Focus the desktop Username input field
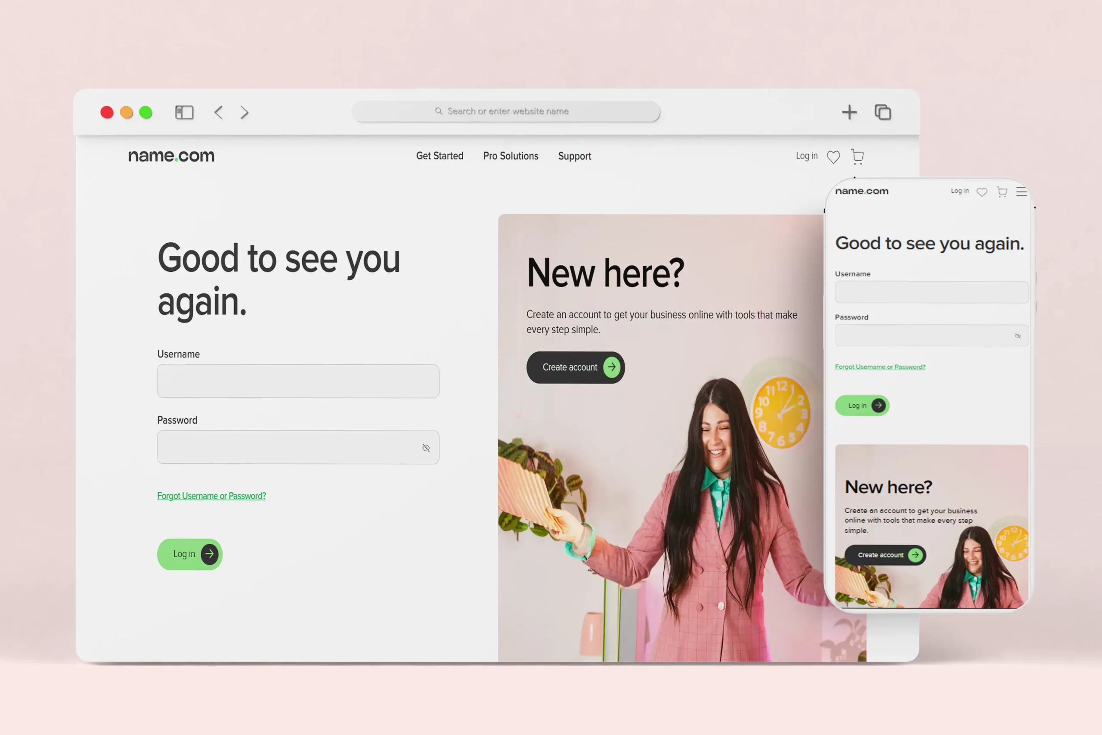The height and width of the screenshot is (735, 1102). [x=298, y=381]
